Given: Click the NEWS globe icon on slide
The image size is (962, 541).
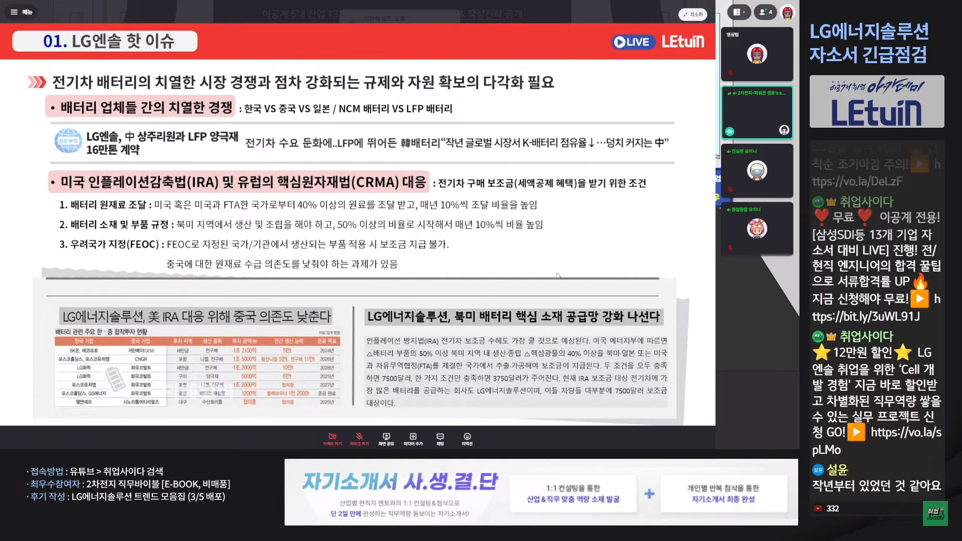Looking at the screenshot, I should (x=68, y=141).
